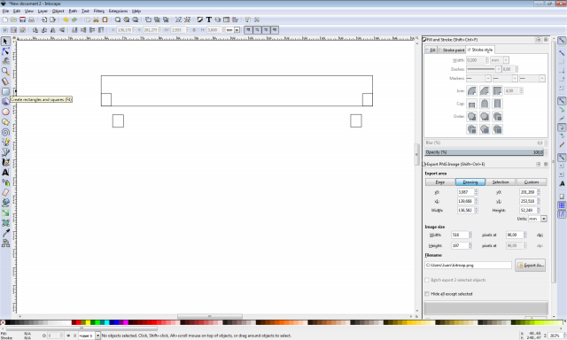Select the Rectangle tool in toolbox
Image resolution: width=567 pixels, height=340 pixels.
coord(5,91)
